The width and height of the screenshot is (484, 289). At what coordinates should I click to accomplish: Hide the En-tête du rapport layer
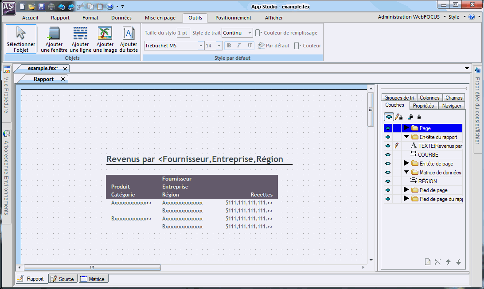388,137
